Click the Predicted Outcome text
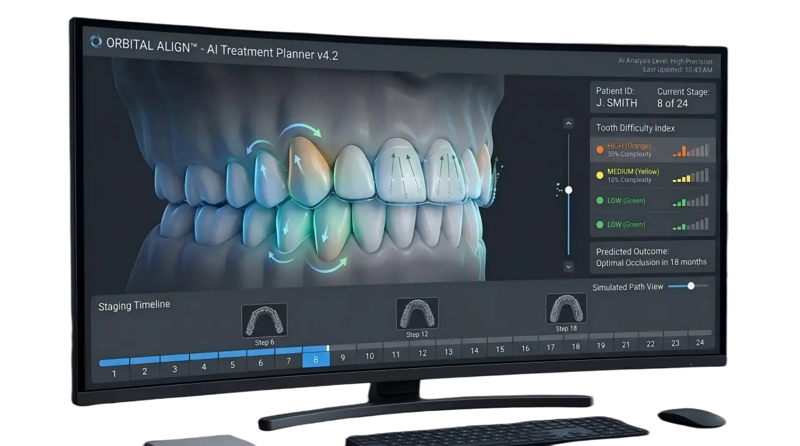 [x=651, y=257]
